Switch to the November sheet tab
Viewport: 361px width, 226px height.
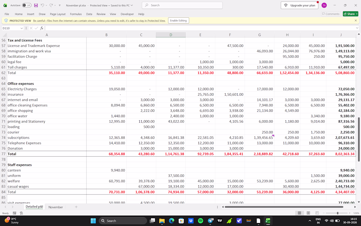55,207
